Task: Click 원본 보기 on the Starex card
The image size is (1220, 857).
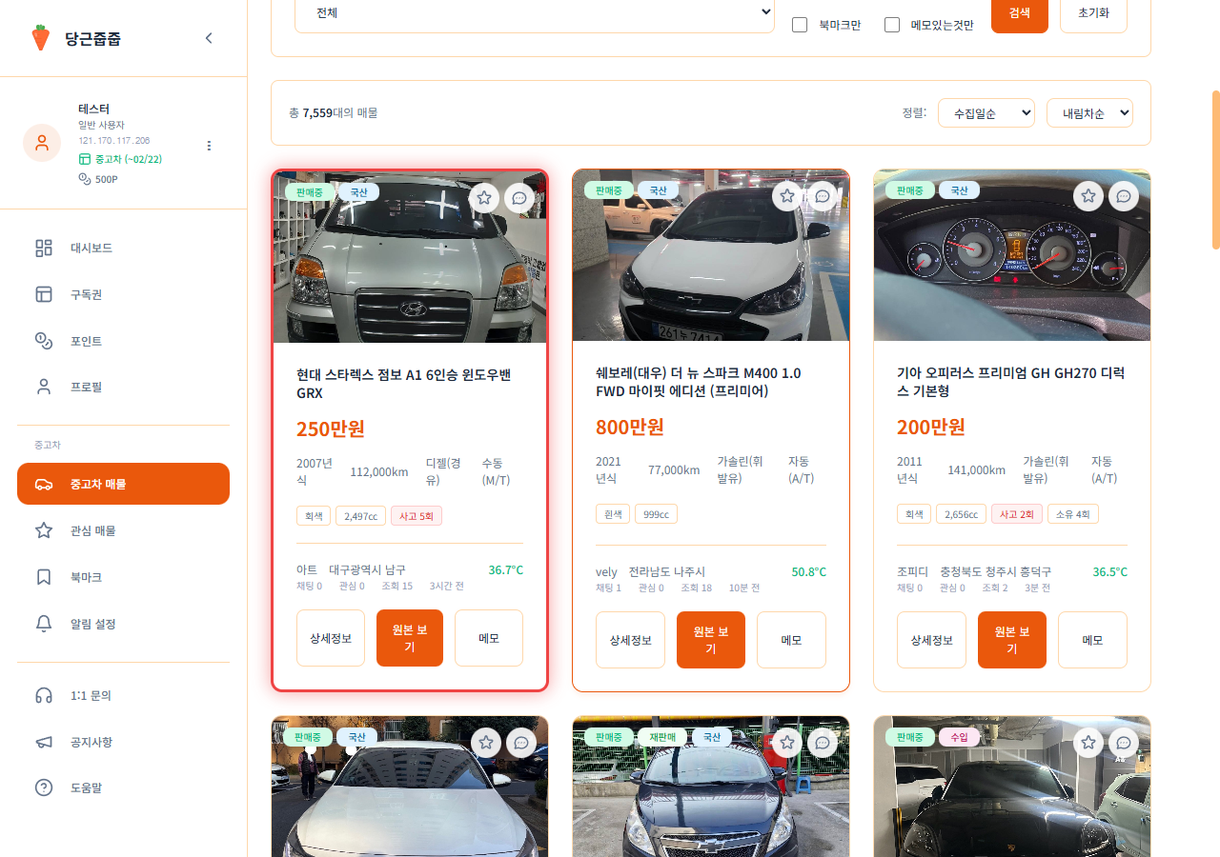Action: [410, 638]
